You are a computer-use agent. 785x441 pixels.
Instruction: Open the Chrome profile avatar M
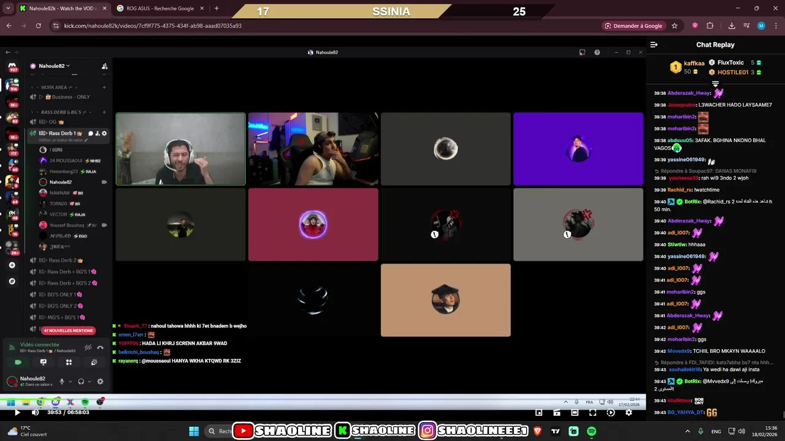[x=761, y=26]
